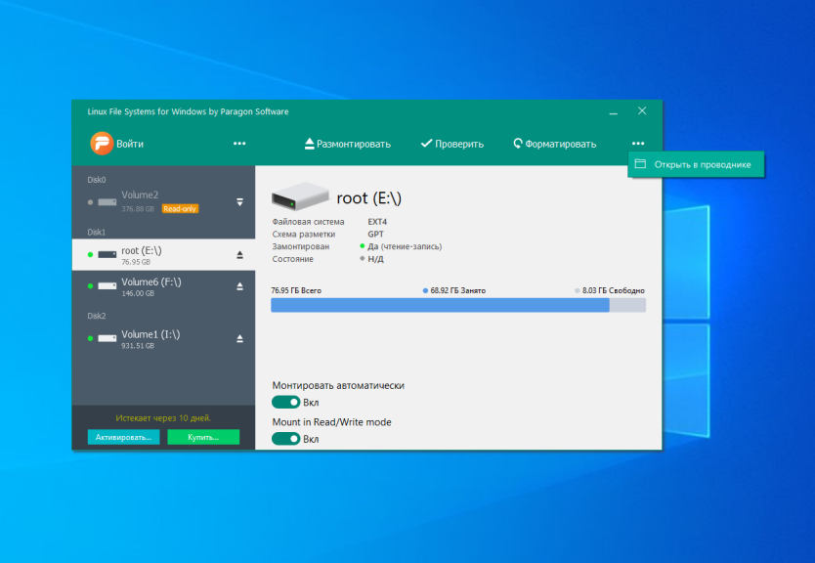Toggle the Монтировать автоматически switch
The image size is (815, 563).
(286, 402)
